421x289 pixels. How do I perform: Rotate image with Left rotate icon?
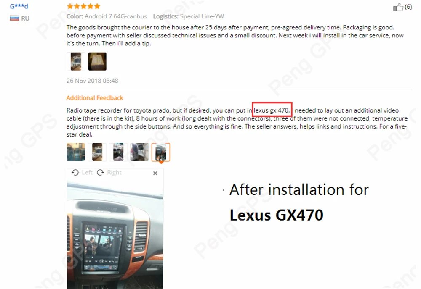(75, 173)
